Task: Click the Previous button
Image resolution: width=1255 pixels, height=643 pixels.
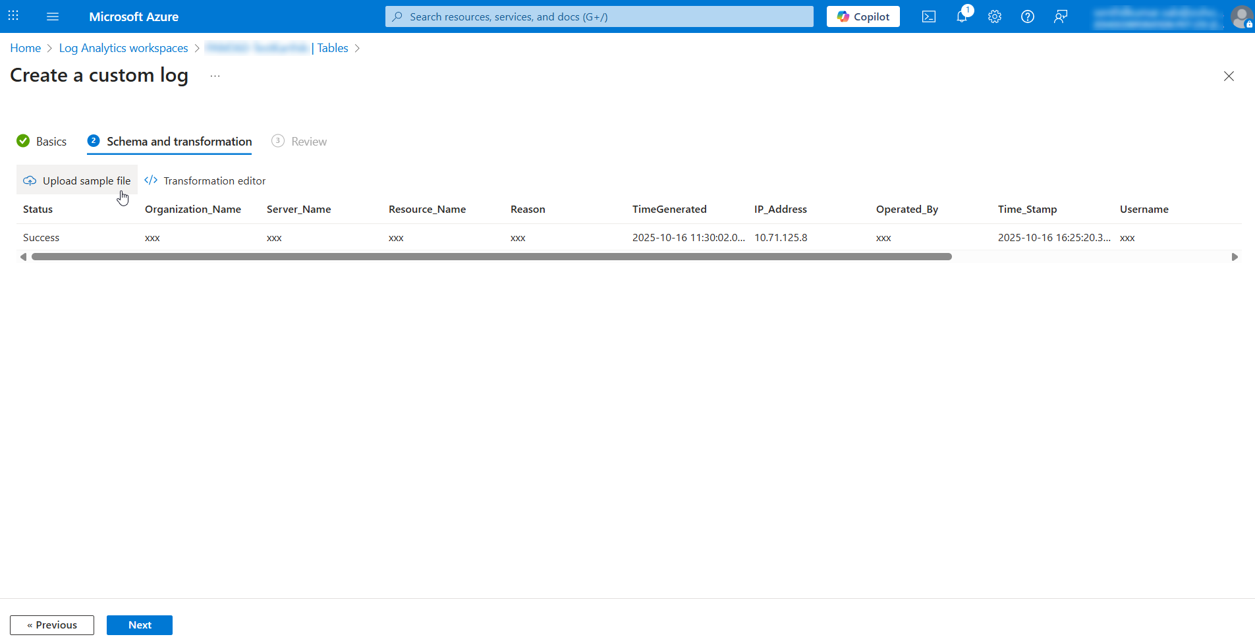Action: [x=52, y=625]
